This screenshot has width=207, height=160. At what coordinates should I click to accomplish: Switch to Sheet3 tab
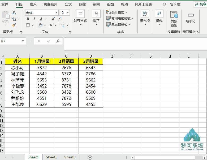pos(70,157)
